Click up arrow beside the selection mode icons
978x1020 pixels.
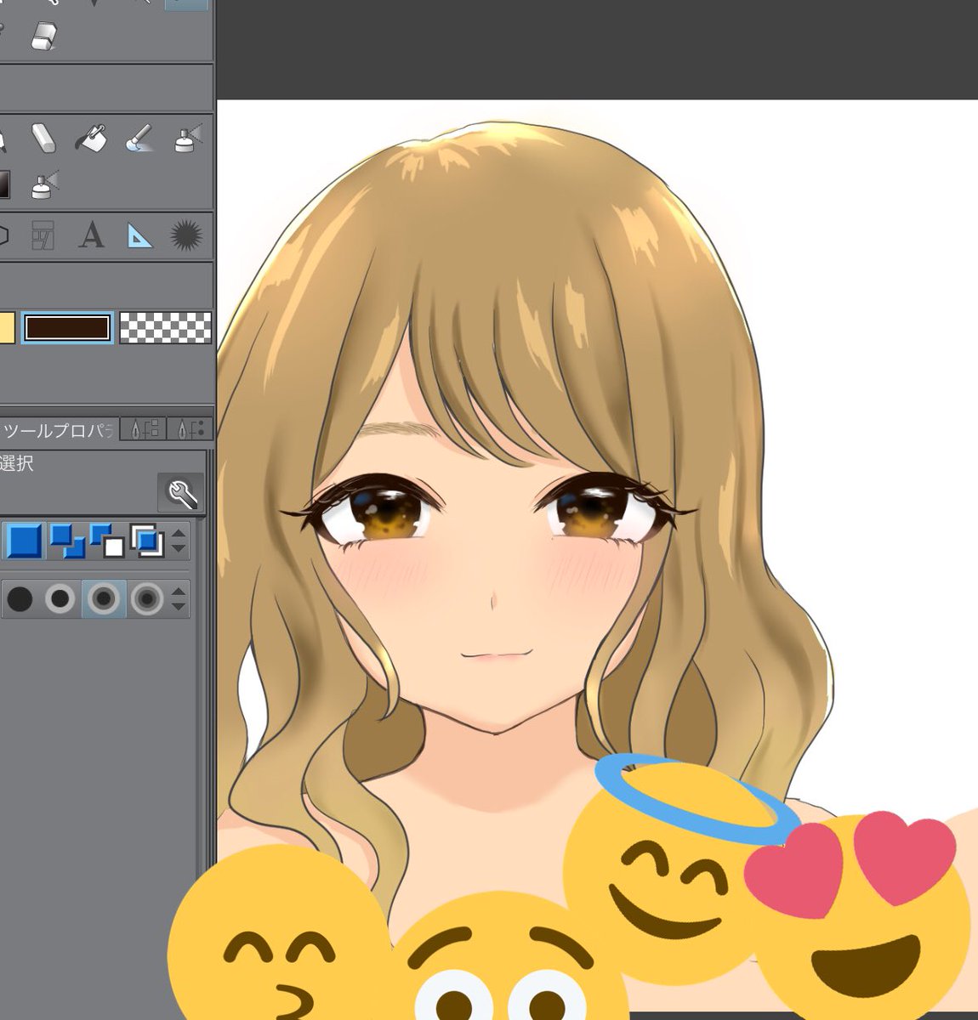pos(179,534)
